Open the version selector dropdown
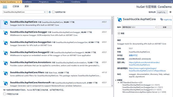Image resolution: width=173 pixels, height=97 pixels. (x=139, y=27)
